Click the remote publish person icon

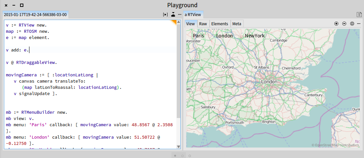click(173, 15)
